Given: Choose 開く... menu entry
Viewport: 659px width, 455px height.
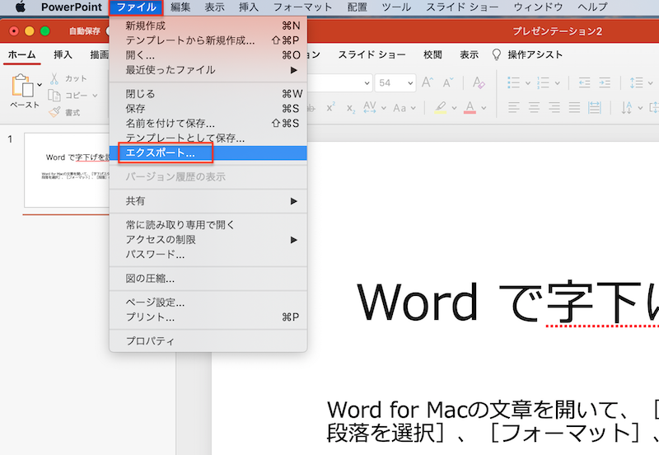Looking at the screenshot, I should (x=208, y=55).
